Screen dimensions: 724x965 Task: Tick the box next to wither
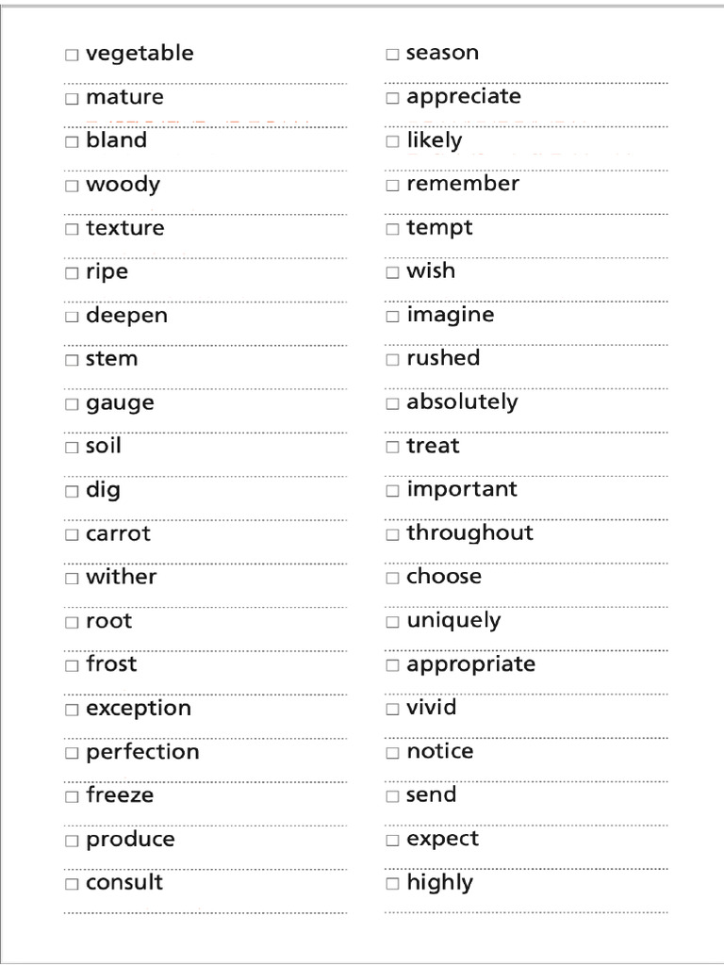(x=72, y=579)
